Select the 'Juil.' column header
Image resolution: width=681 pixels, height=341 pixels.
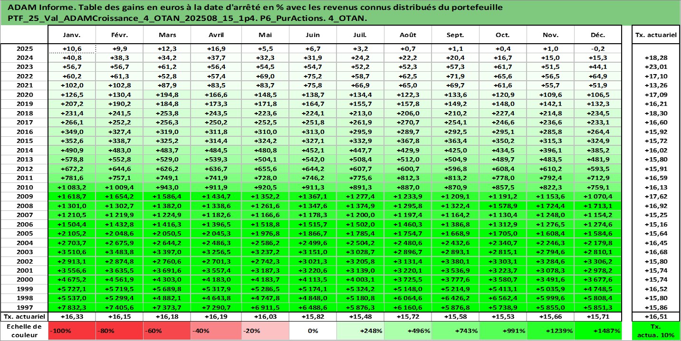[360, 35]
